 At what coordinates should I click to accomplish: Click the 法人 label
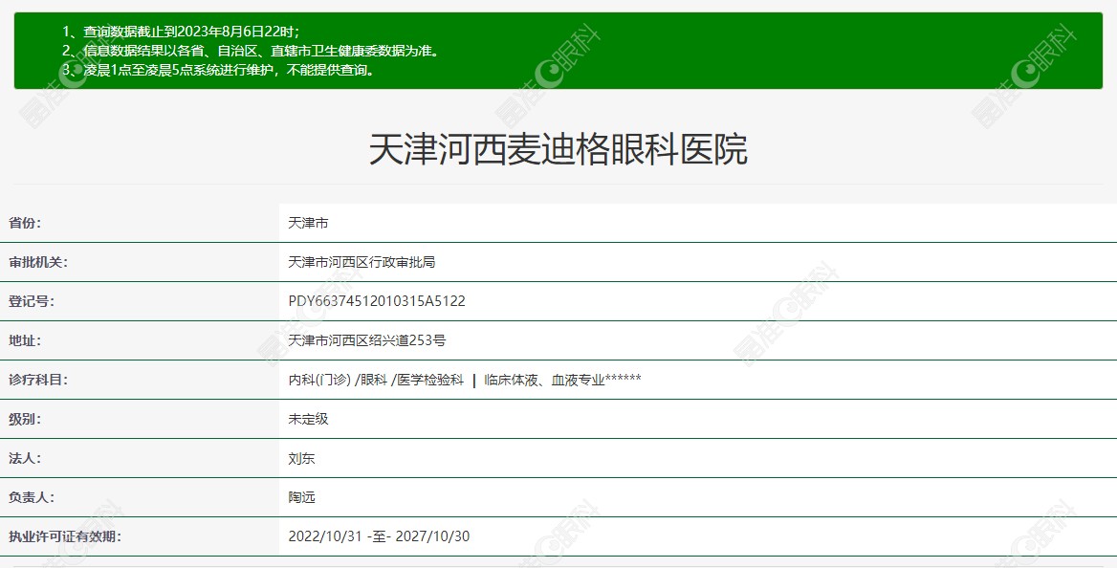click(25, 458)
